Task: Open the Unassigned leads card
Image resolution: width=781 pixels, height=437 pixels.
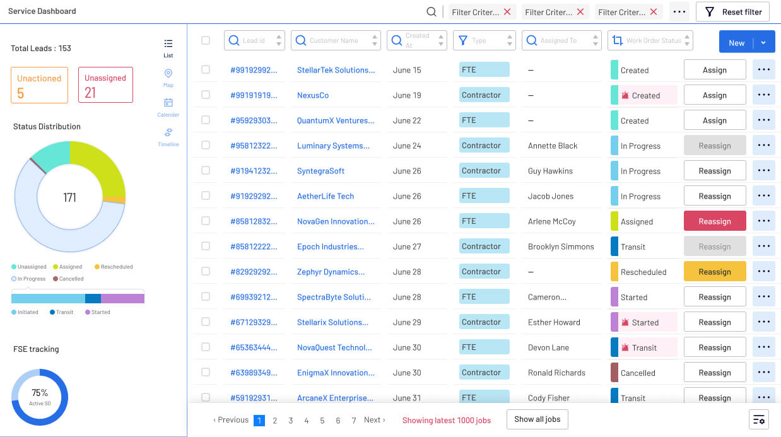Action: pyautogui.click(x=105, y=84)
